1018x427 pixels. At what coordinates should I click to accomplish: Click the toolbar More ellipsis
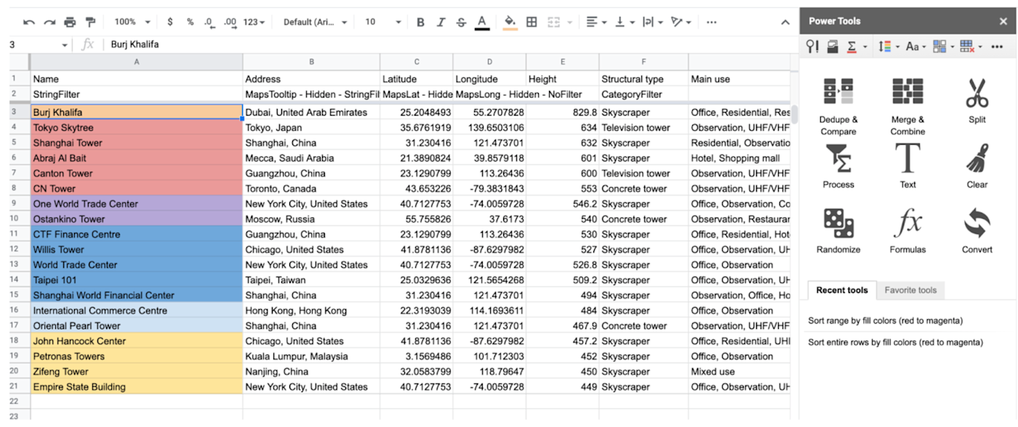pyautogui.click(x=711, y=23)
